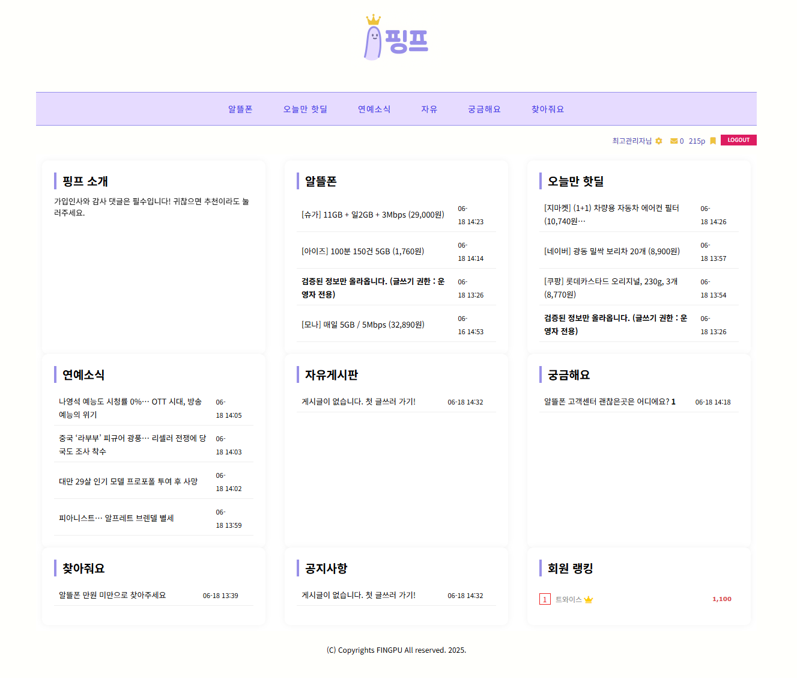Click the 최고관리자님 username link

click(x=631, y=141)
